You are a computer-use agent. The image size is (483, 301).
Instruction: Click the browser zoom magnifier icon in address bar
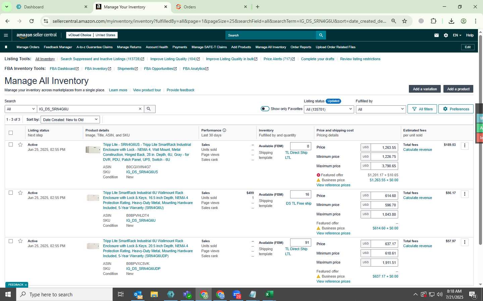pos(394,21)
